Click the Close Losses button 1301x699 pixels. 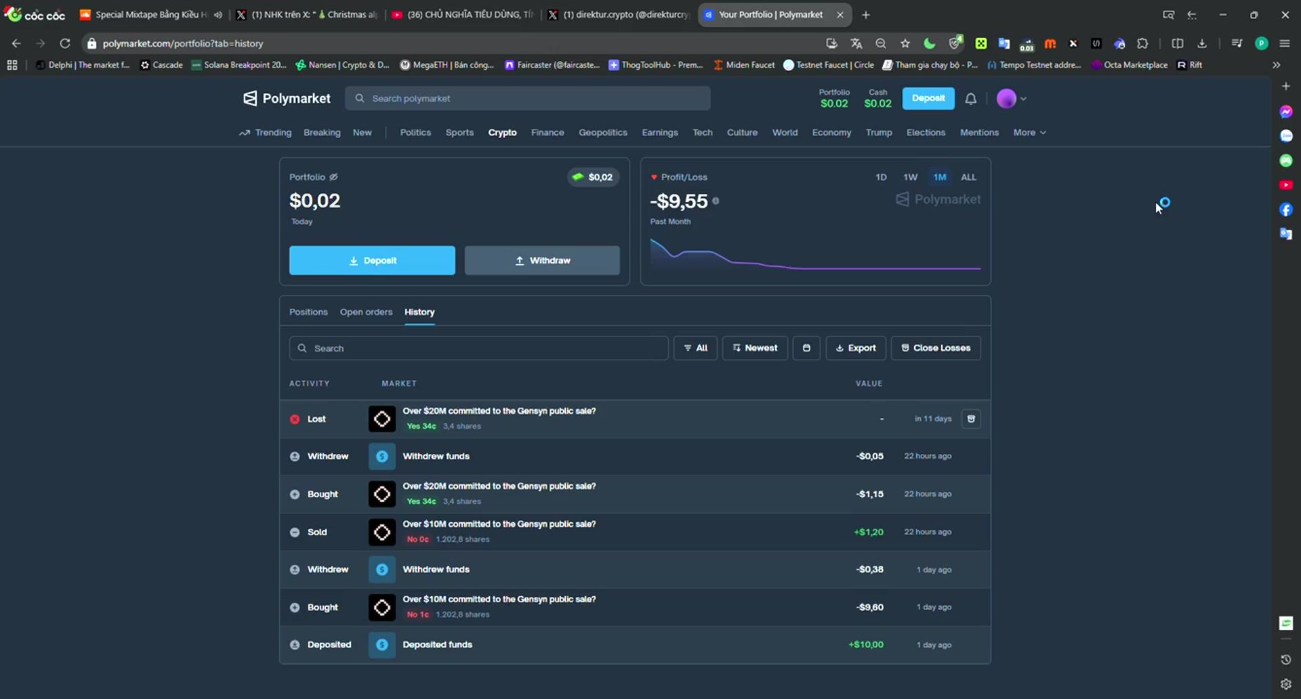[936, 348]
